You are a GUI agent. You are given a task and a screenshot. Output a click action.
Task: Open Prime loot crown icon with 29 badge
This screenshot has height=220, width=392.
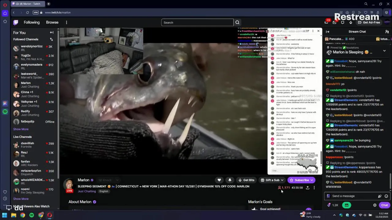[x=326, y=22]
